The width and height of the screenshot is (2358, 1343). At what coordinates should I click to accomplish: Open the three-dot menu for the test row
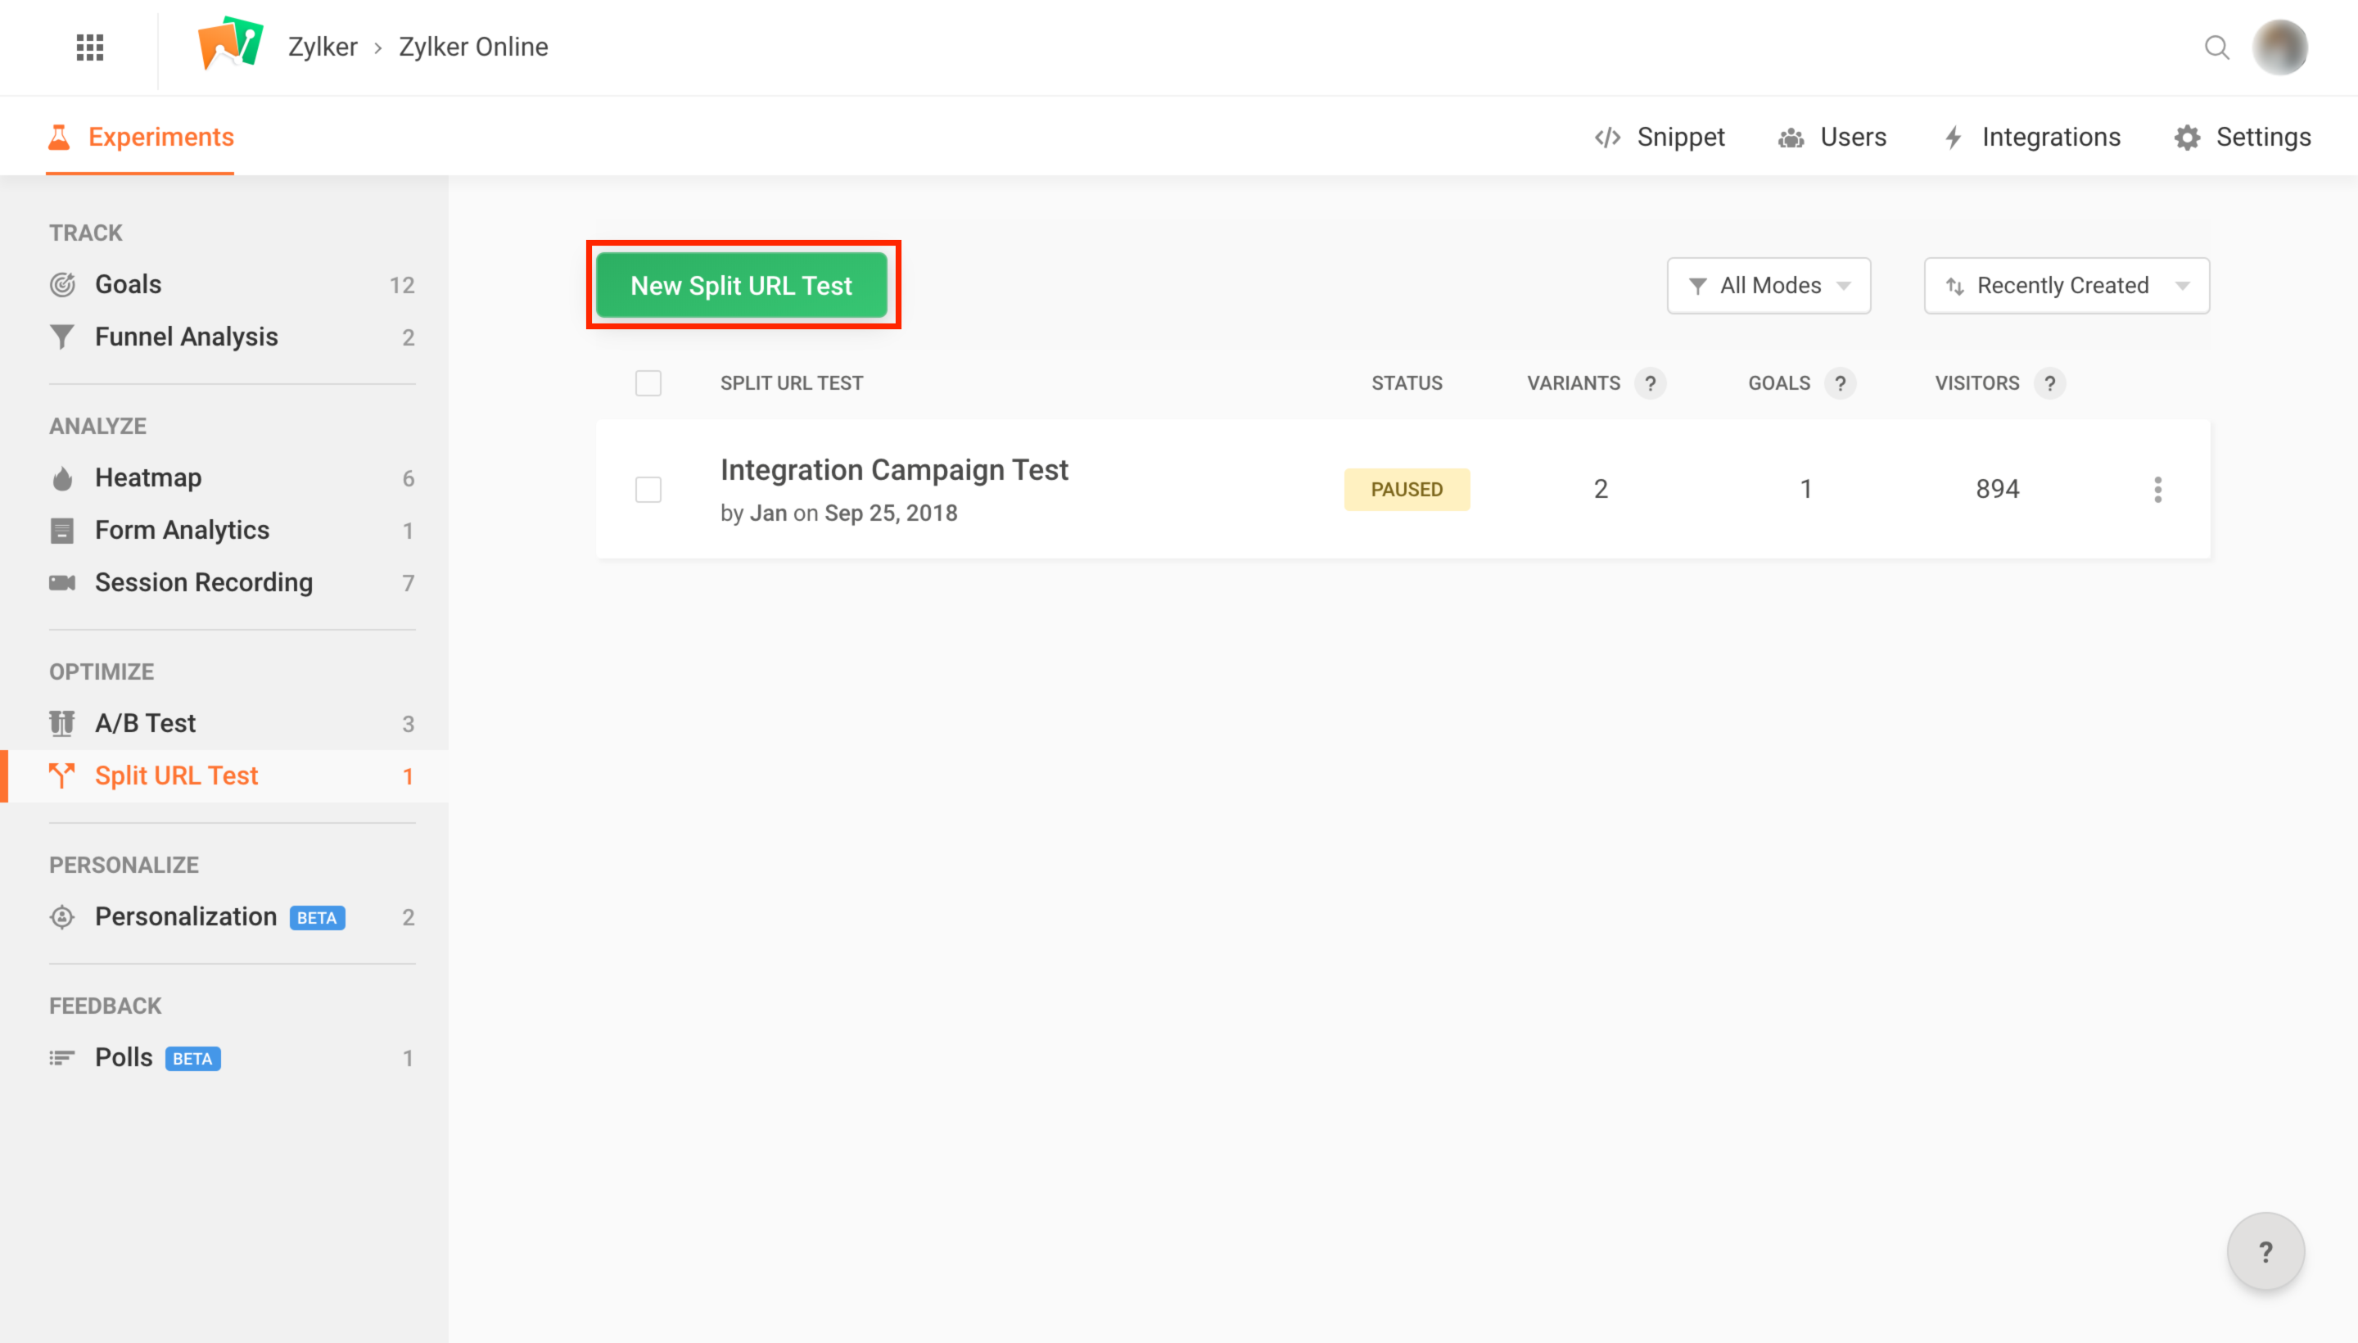[2157, 489]
